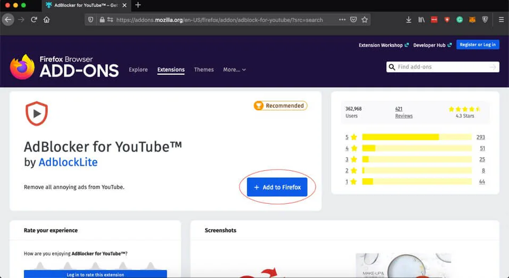Screen dimensions: 509x278
Task: Open the Extensions section
Action: point(171,69)
